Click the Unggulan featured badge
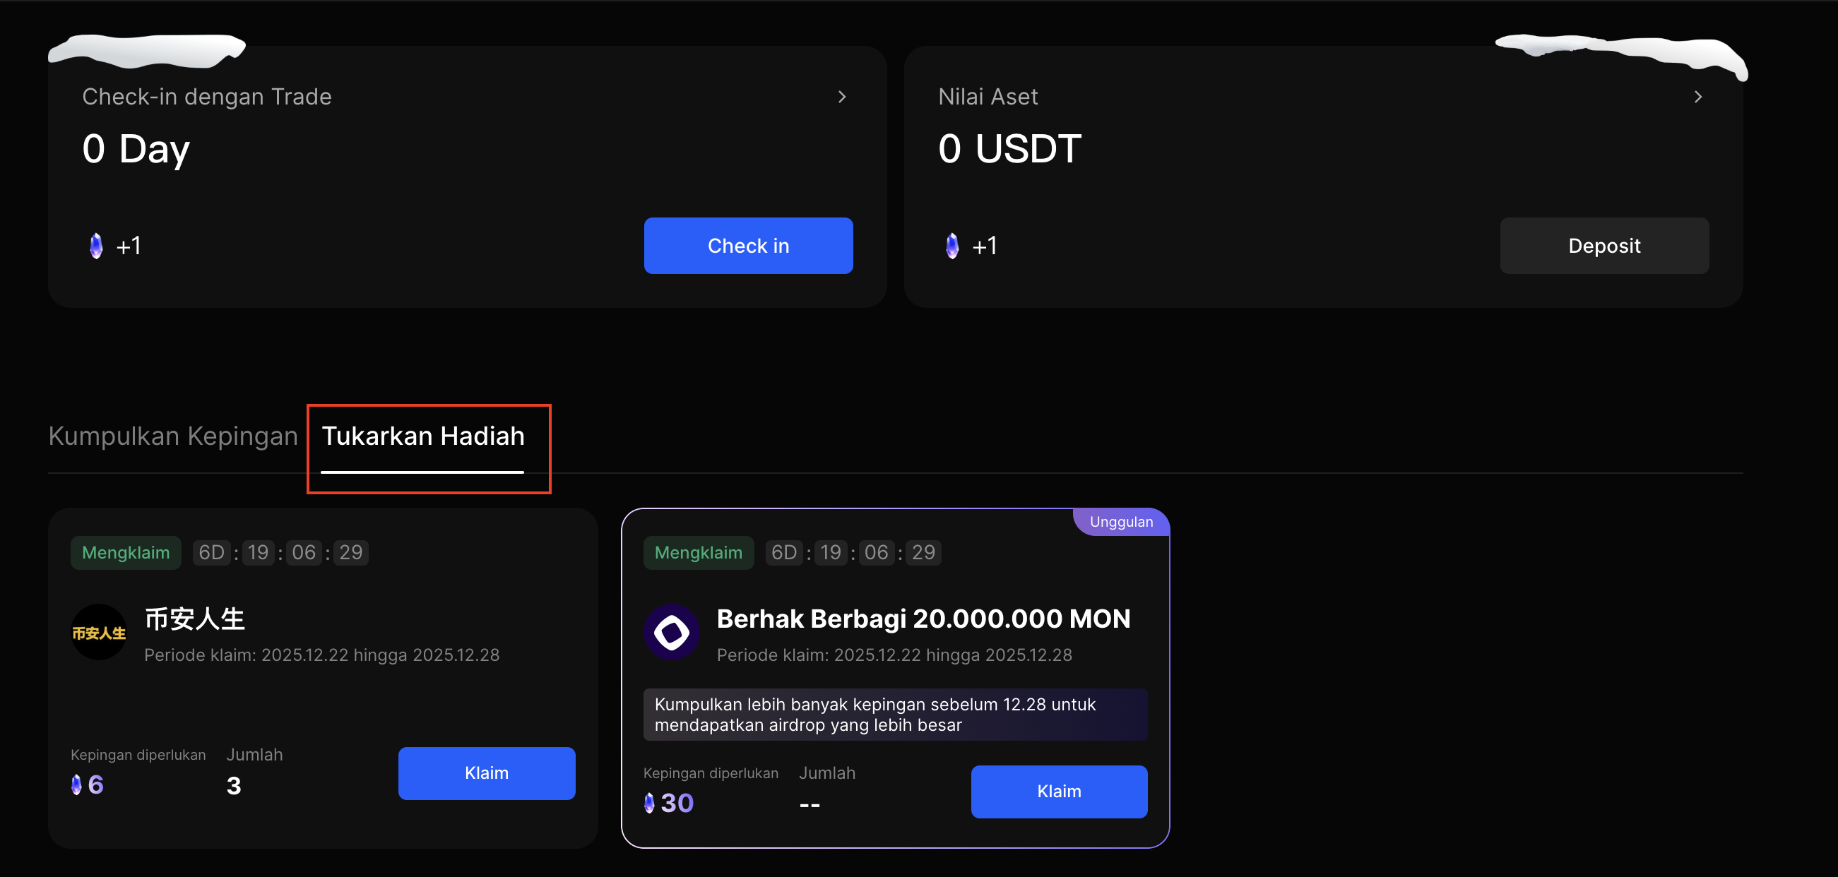1838x877 pixels. pos(1121,522)
